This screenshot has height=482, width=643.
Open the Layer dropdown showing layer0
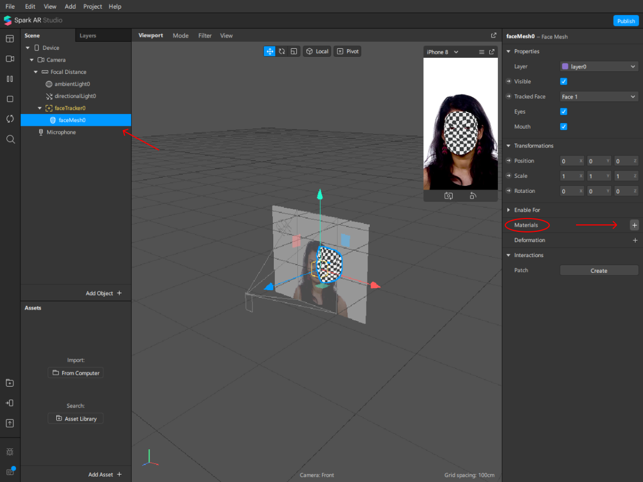click(599, 66)
